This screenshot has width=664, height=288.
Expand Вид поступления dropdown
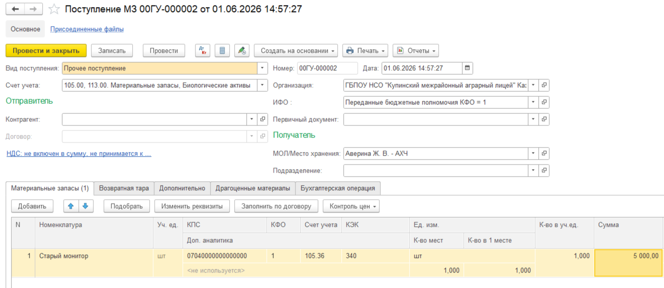[262, 68]
